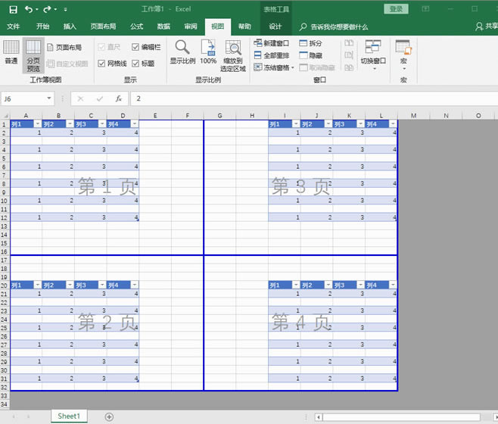
Task: Open the 公式 ribbon tab
Action: coord(136,26)
